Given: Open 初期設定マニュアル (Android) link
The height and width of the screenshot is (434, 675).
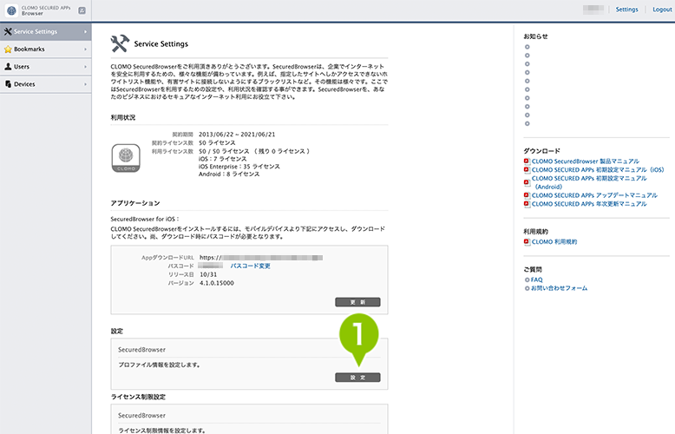Looking at the screenshot, I should coord(589,182).
